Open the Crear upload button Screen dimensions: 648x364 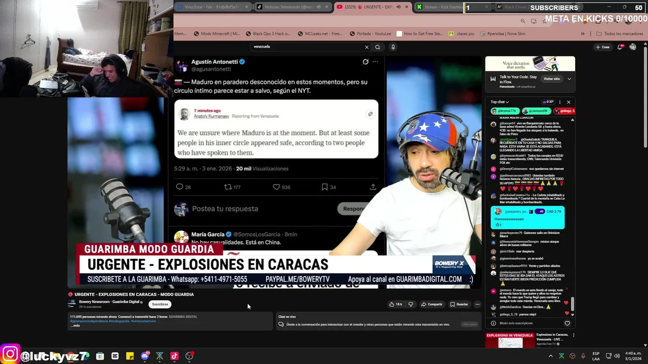pos(602,47)
